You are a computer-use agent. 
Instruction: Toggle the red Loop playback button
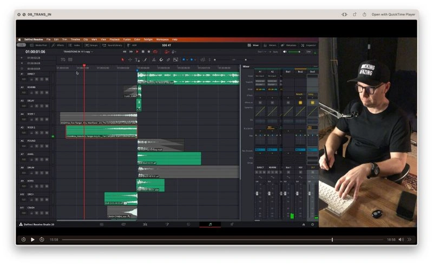point(155,52)
